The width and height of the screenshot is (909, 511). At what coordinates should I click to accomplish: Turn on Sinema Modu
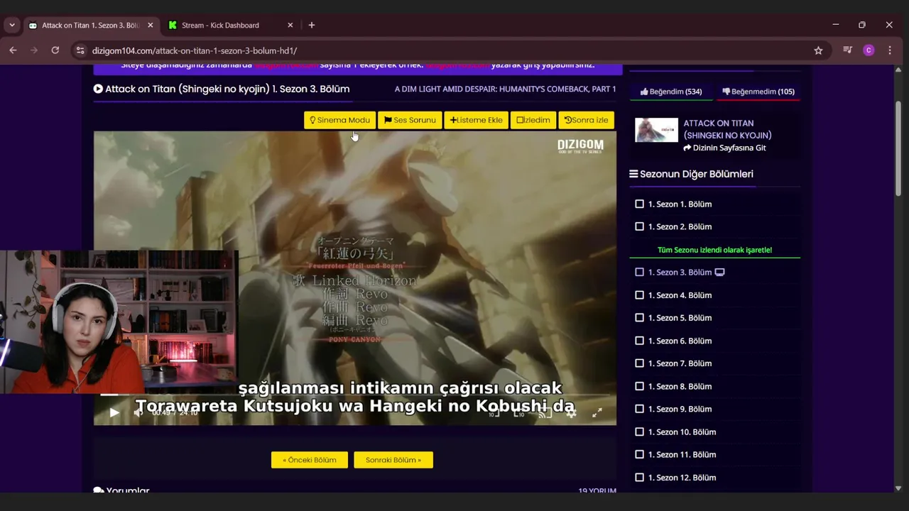[340, 120]
